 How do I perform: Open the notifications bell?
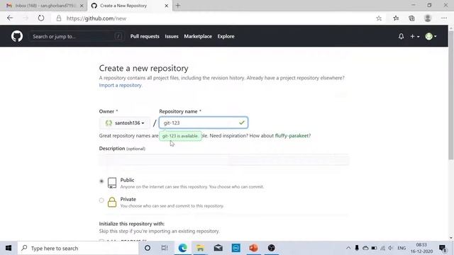(401, 36)
